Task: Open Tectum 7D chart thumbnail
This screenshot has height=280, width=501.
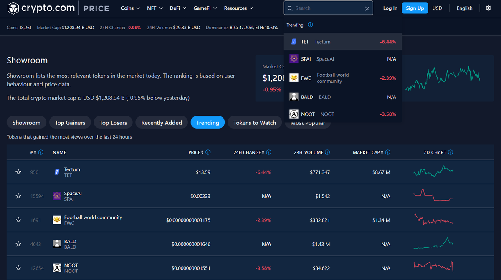Action: tap(433, 171)
